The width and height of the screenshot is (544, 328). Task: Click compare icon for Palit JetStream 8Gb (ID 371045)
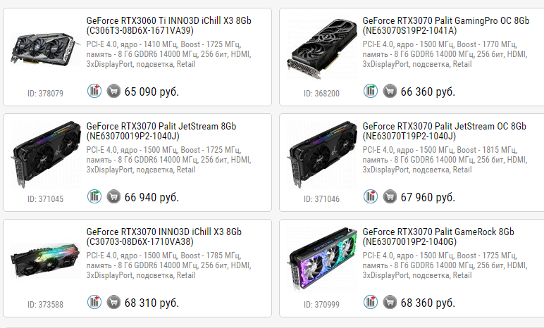(94, 196)
